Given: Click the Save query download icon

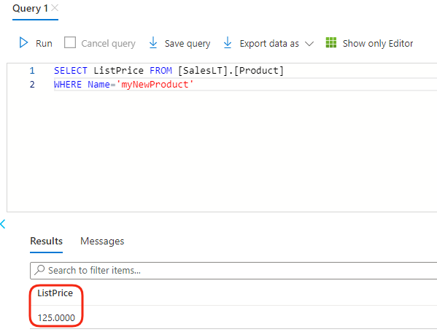Looking at the screenshot, I should coord(153,42).
